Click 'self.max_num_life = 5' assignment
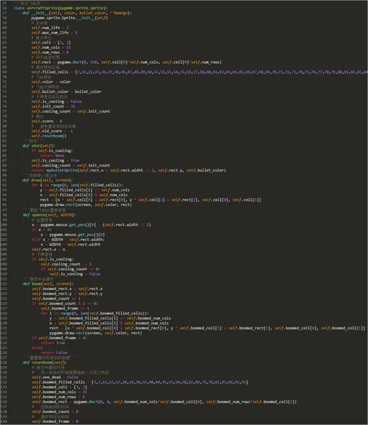 click(x=55, y=33)
